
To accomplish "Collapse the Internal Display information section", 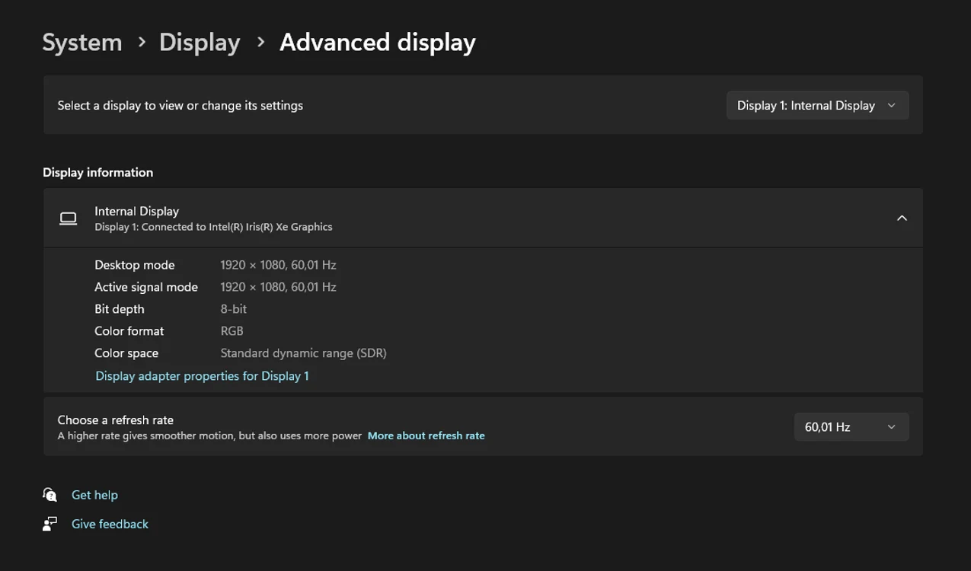I will [902, 219].
